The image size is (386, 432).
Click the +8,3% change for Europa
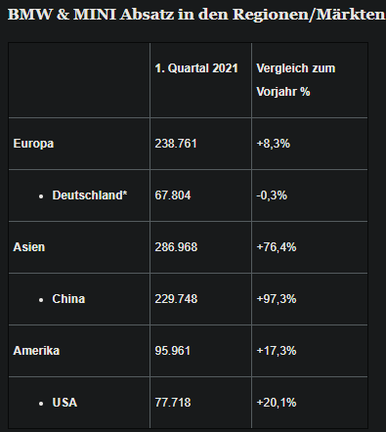click(x=274, y=144)
